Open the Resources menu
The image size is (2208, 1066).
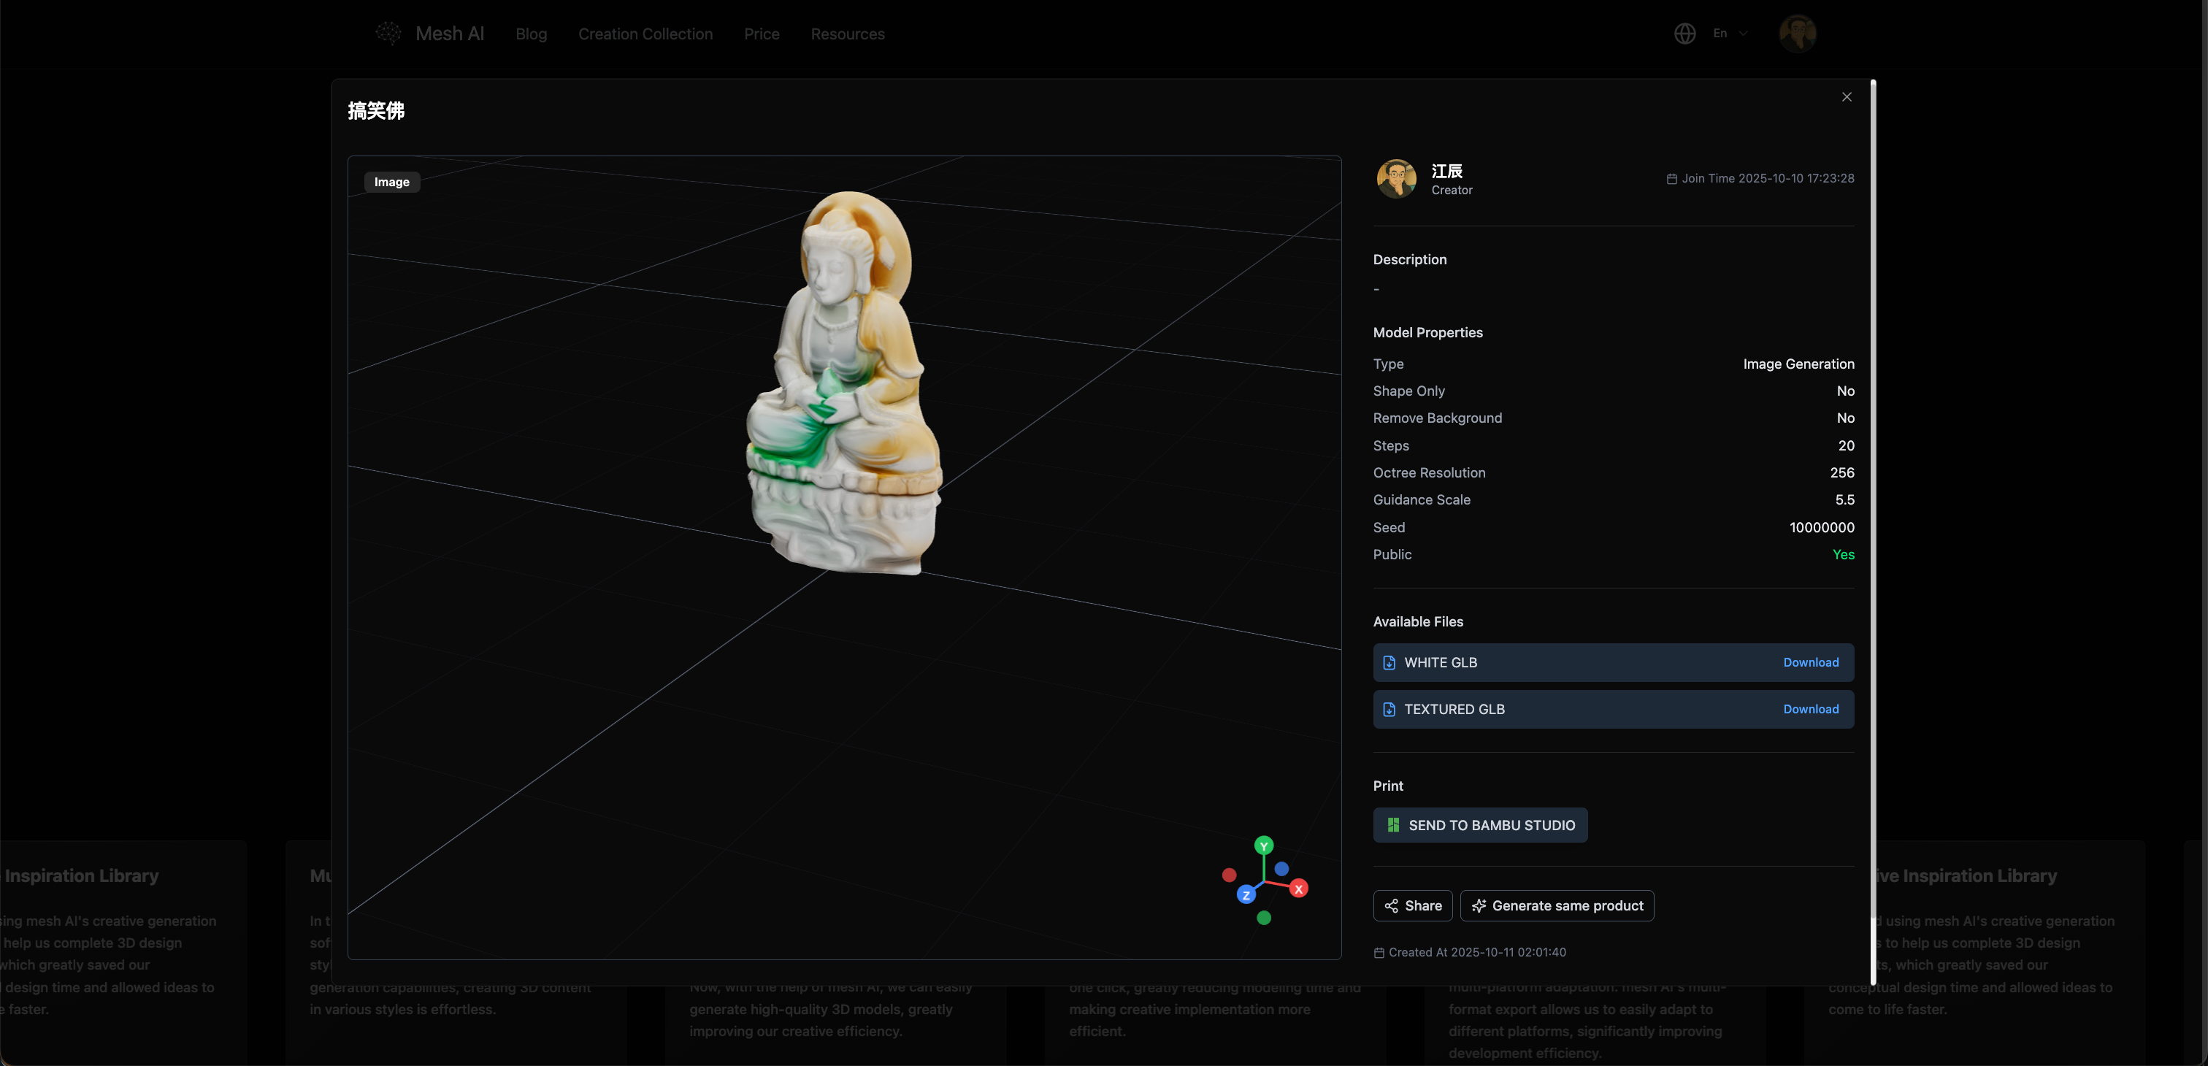[847, 34]
